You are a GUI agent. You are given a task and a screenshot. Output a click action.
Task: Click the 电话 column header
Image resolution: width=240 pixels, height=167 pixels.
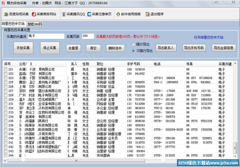pos(169,64)
